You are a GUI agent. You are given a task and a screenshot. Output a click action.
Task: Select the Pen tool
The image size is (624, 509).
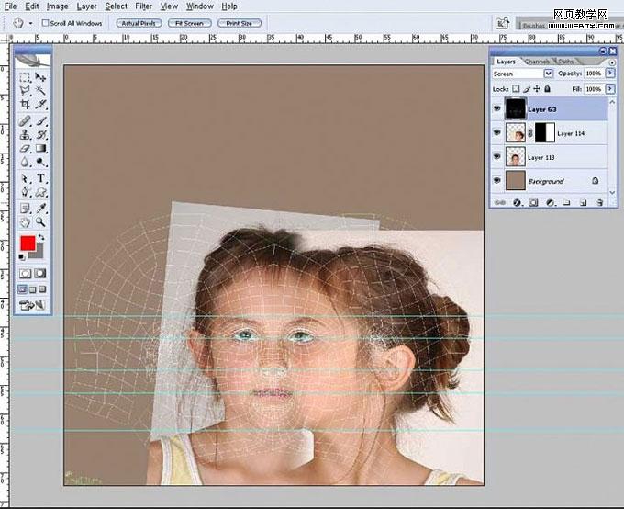pos(25,193)
